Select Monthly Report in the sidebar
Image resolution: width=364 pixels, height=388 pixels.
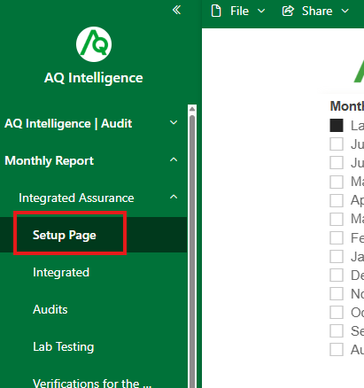pyautogui.click(x=49, y=161)
